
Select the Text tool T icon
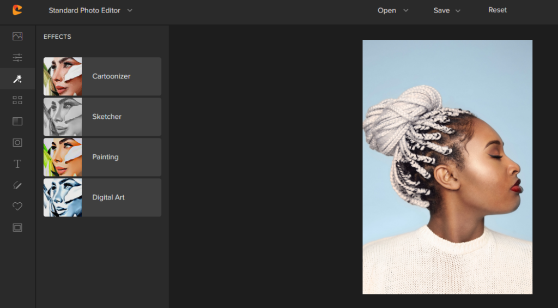[17, 164]
